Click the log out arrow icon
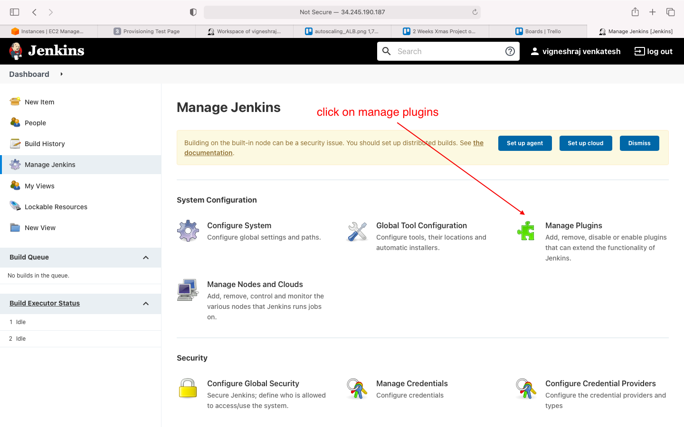 click(x=639, y=51)
